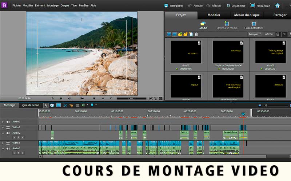The height and width of the screenshot is (181, 291).
Task: Click the scissors split clip icon
Action: (151, 98)
